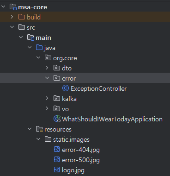
Task: Select the vo package label
Action: coord(65,109)
